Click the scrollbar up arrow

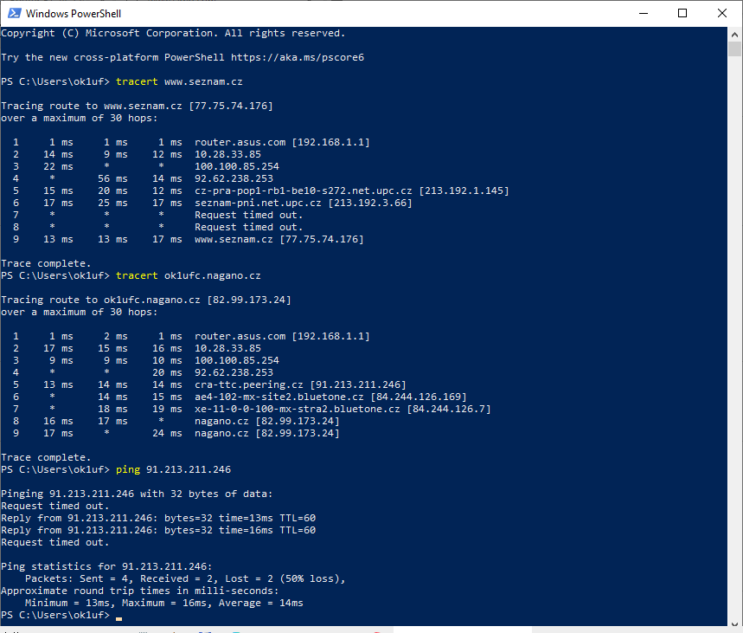coord(735,33)
